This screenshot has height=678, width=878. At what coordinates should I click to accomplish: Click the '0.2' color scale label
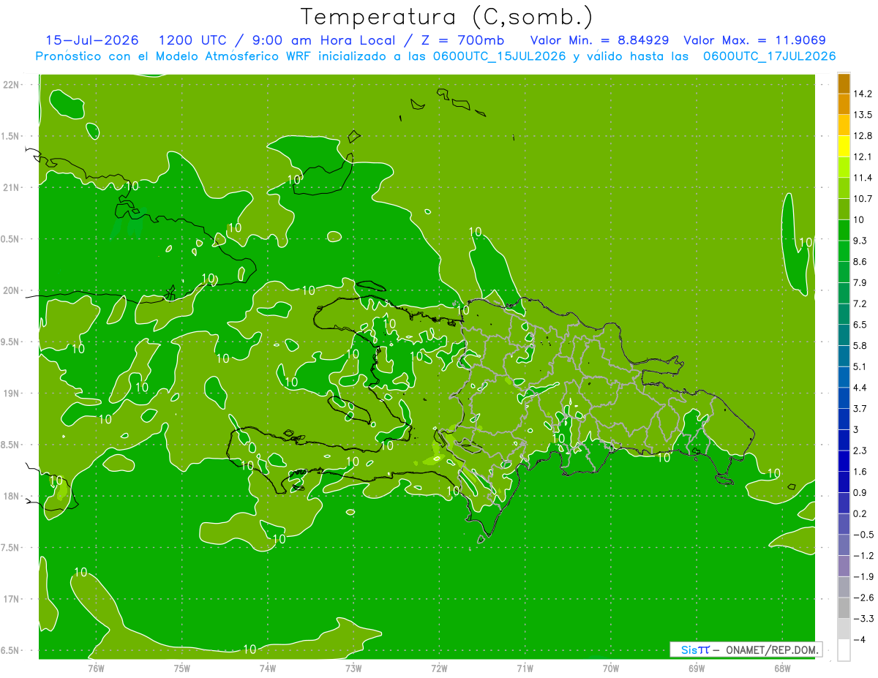(860, 513)
